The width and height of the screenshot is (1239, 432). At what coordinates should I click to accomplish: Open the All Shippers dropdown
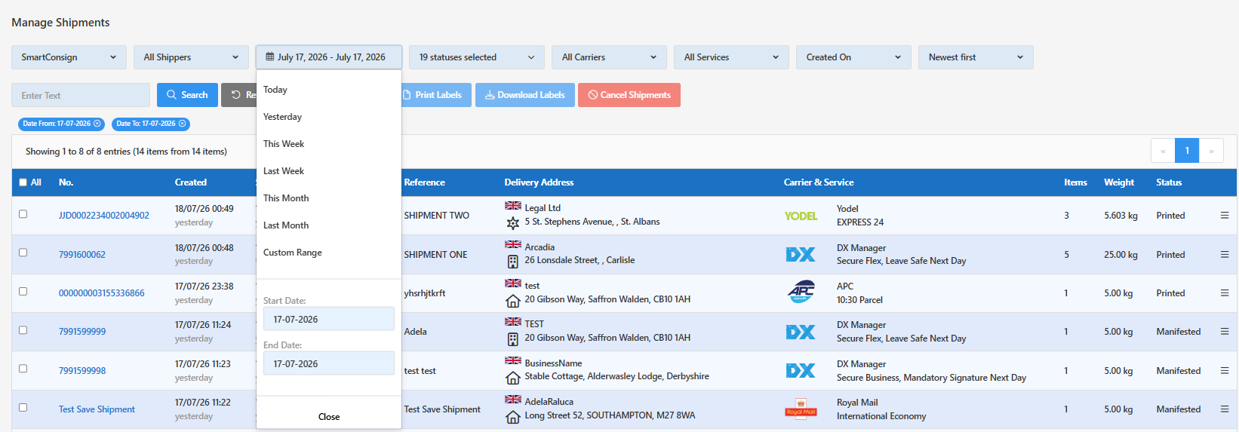(191, 57)
